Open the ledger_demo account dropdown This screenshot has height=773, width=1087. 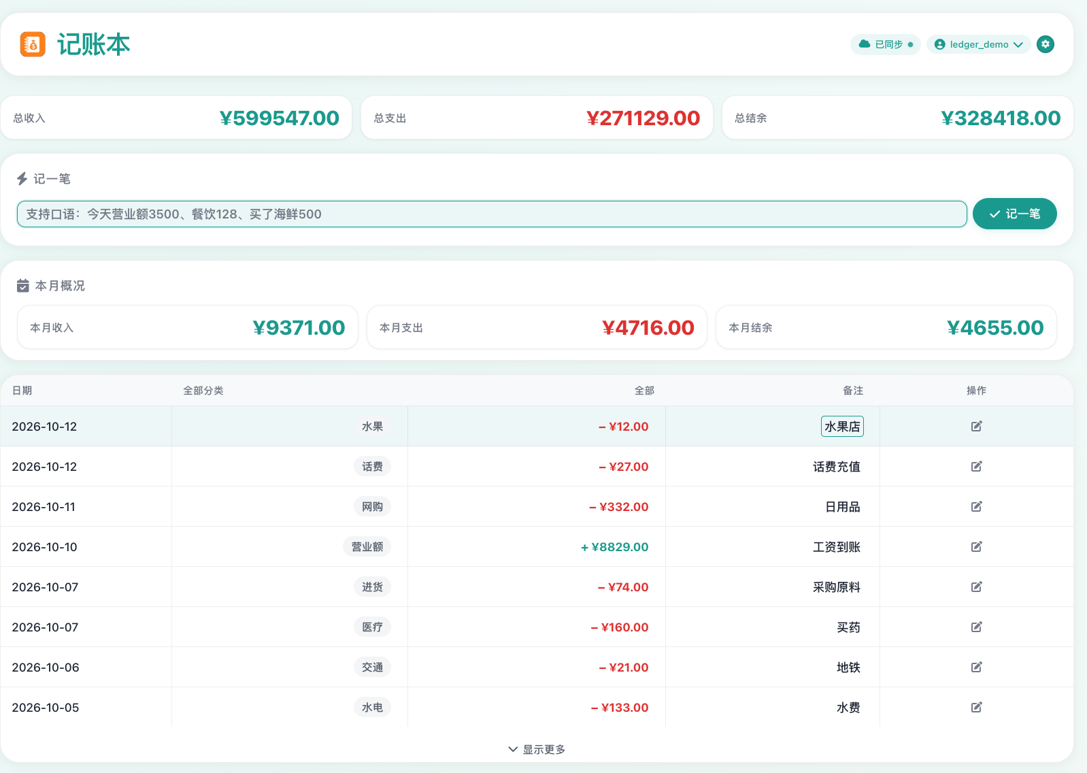coord(978,44)
